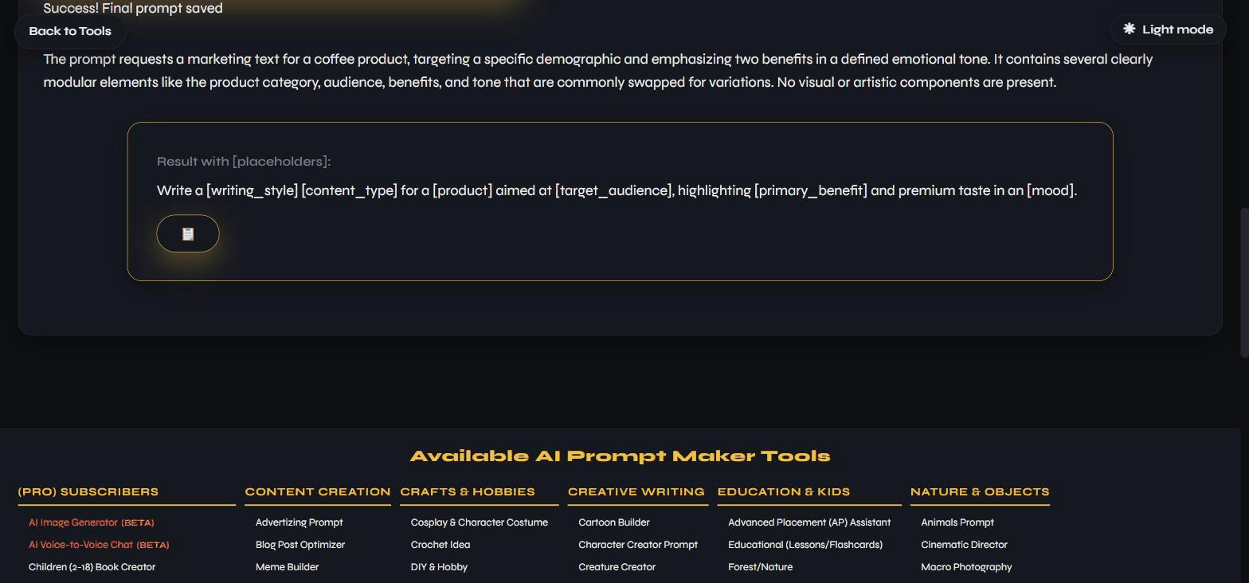The width and height of the screenshot is (1249, 583).
Task: Open the Cinematic Director tool
Action: pos(964,545)
